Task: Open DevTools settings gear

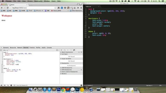Action: point(81,86)
